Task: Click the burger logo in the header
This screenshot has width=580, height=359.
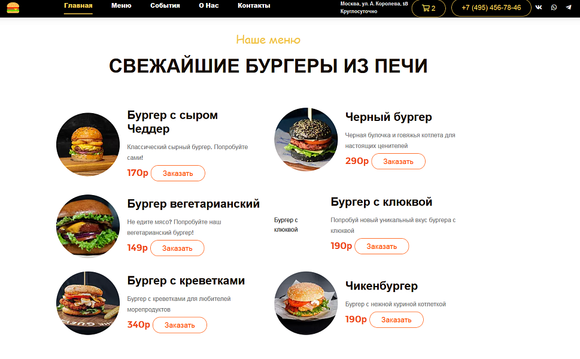Action: [15, 8]
